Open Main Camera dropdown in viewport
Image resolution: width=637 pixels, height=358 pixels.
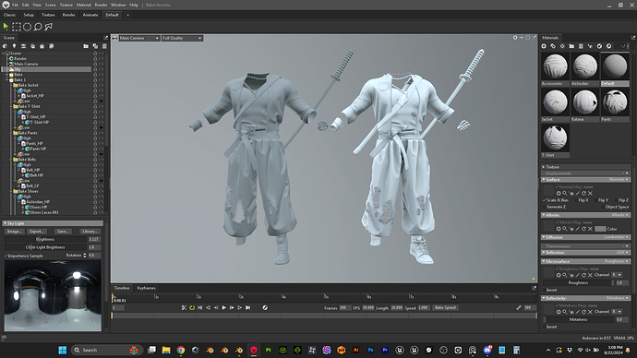point(138,38)
